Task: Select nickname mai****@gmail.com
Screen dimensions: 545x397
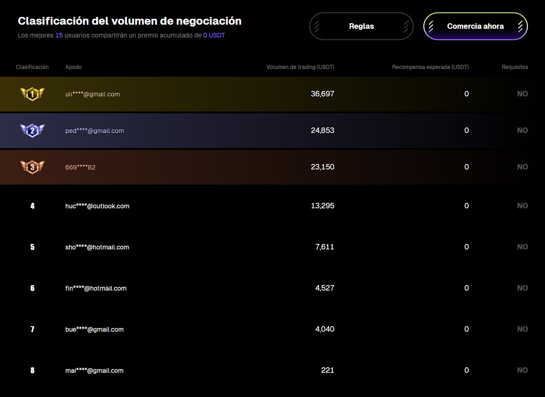Action: [x=94, y=370]
